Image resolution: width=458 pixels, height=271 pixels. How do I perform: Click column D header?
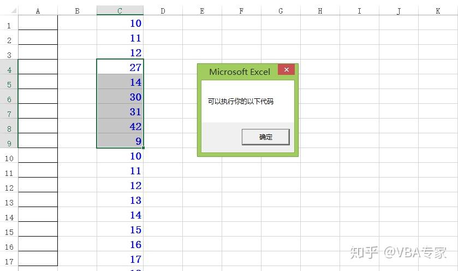pos(163,11)
